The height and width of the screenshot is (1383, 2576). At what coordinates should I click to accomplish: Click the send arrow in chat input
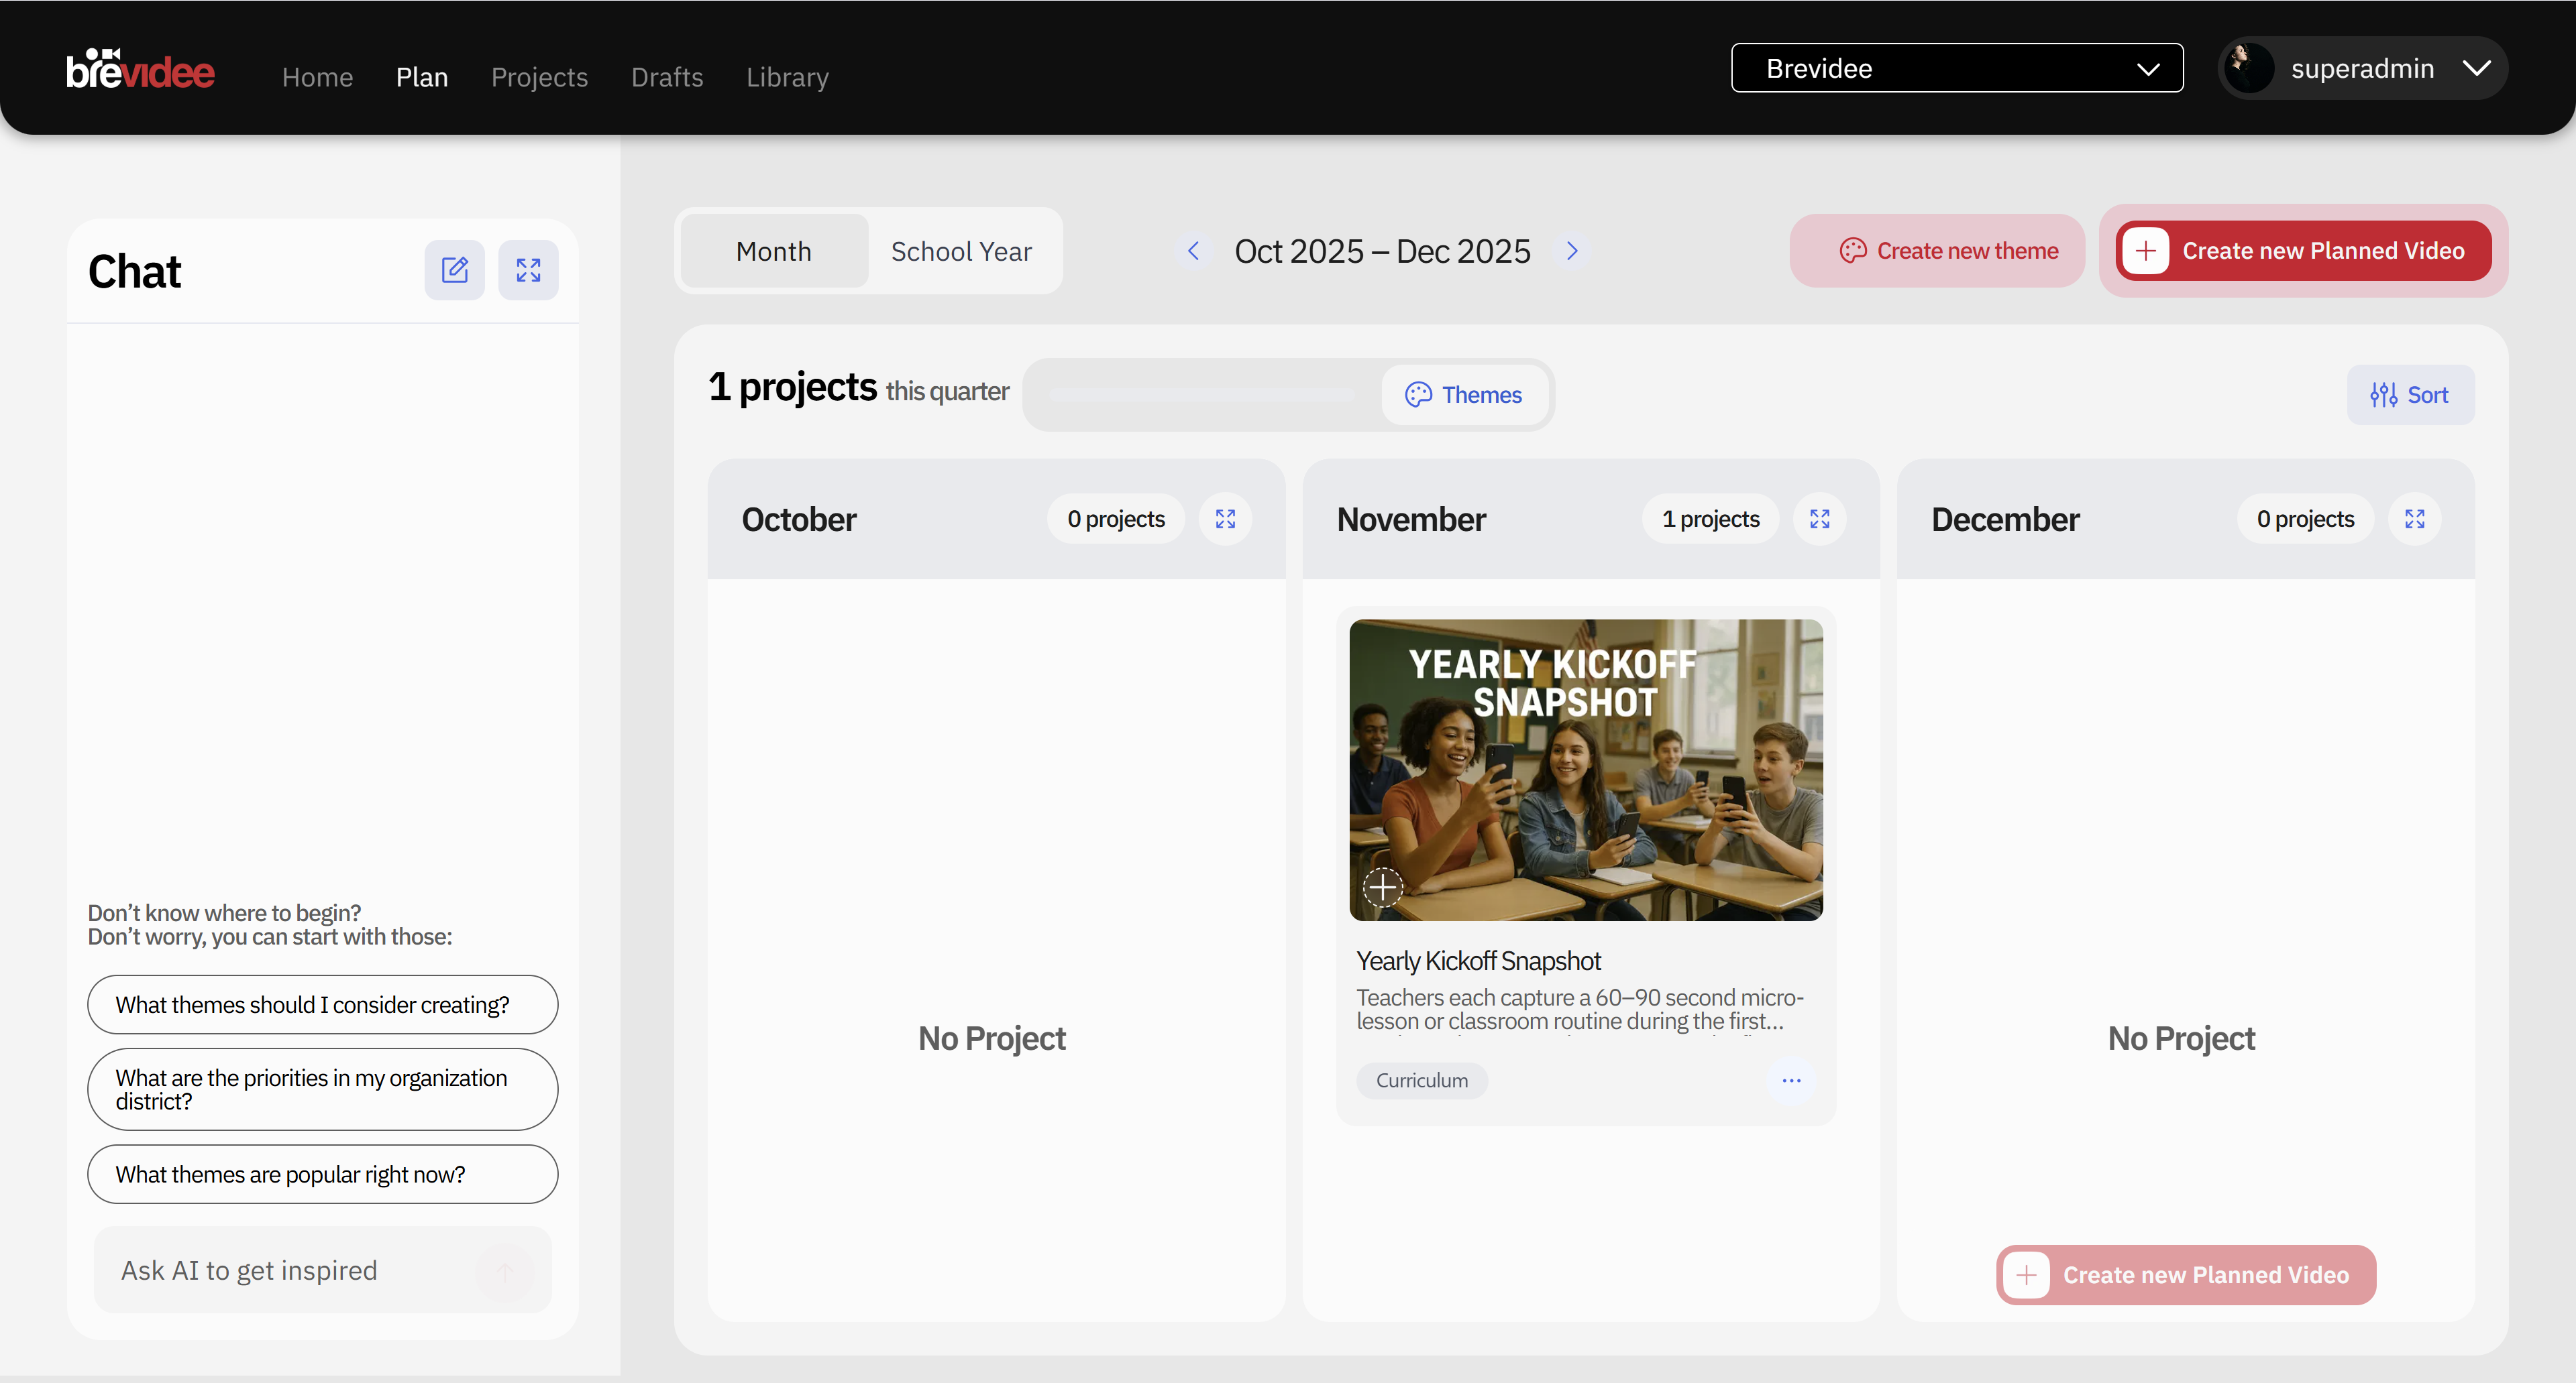pyautogui.click(x=505, y=1271)
